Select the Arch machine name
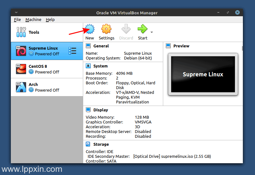The height and width of the screenshot is (175, 255). pos(33,84)
